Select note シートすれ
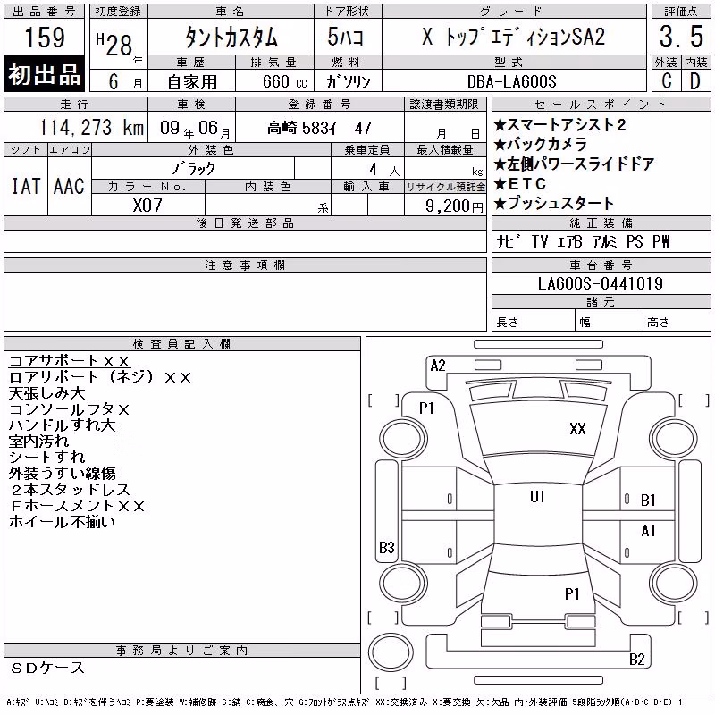The height and width of the screenshot is (715, 715). click(x=47, y=457)
